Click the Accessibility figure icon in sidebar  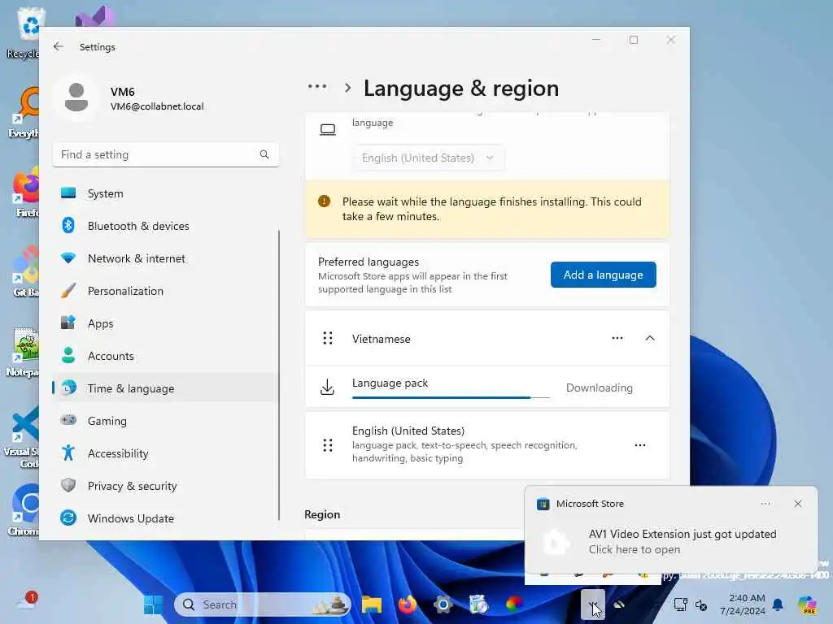coord(68,453)
